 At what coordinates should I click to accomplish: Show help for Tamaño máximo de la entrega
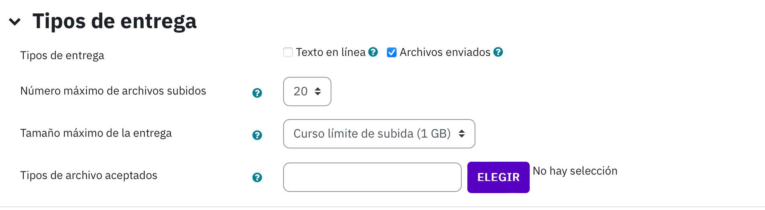tap(257, 135)
